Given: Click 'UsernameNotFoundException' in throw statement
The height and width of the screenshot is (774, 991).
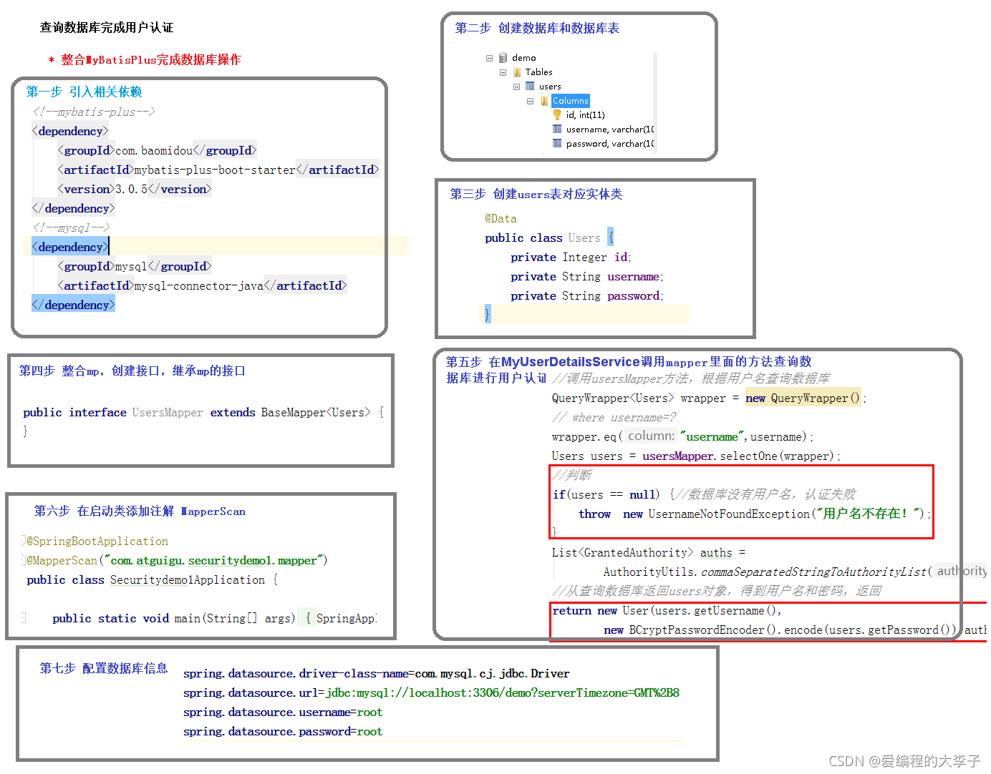Looking at the screenshot, I should tap(729, 514).
